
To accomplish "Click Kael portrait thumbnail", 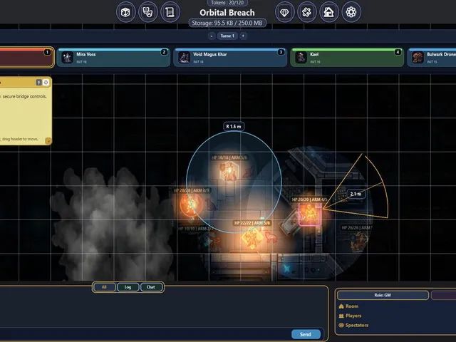I will 301,57.
